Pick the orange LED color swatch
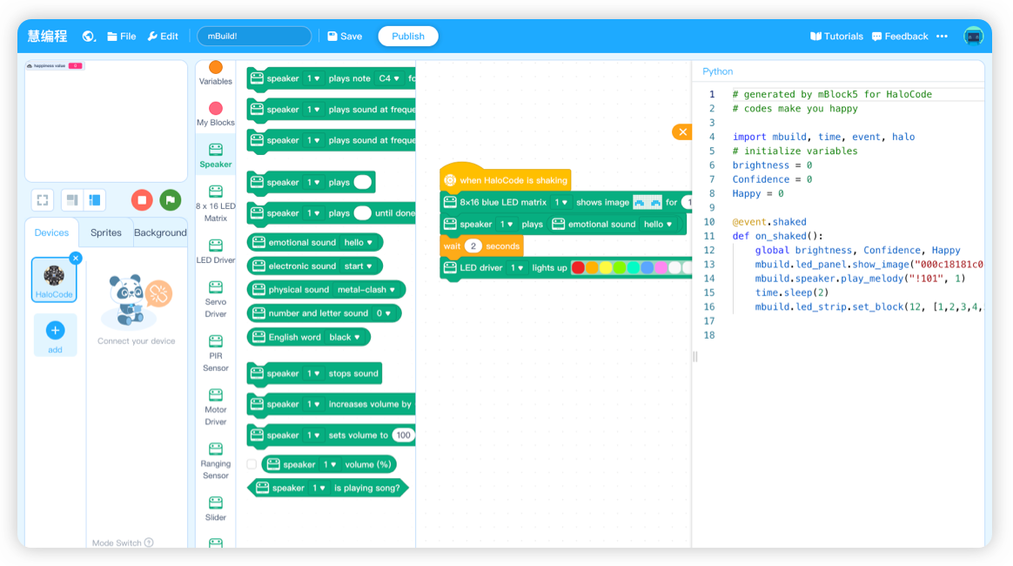Image resolution: width=1013 pixels, height=566 pixels. click(592, 267)
